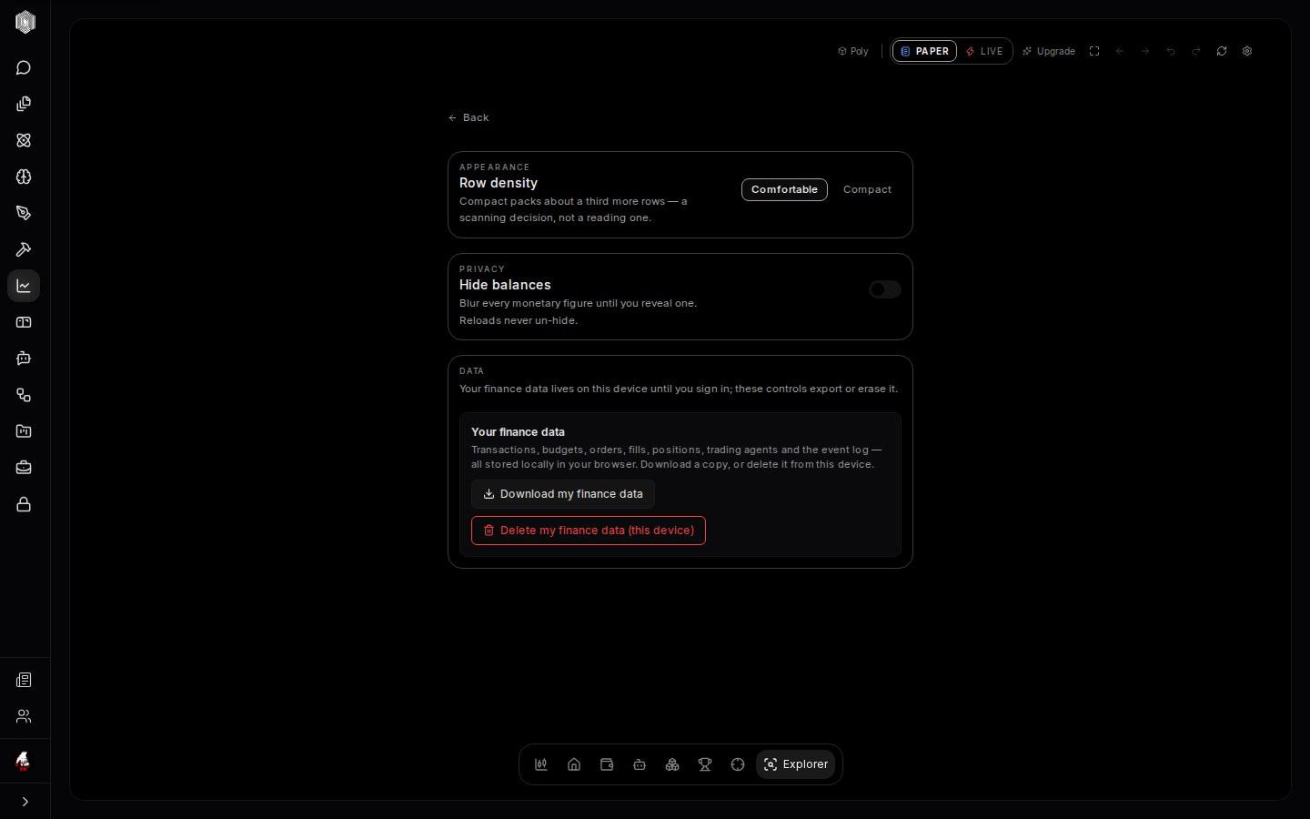Open the robot icon in left sidebar
The height and width of the screenshot is (819, 1310).
(24, 359)
